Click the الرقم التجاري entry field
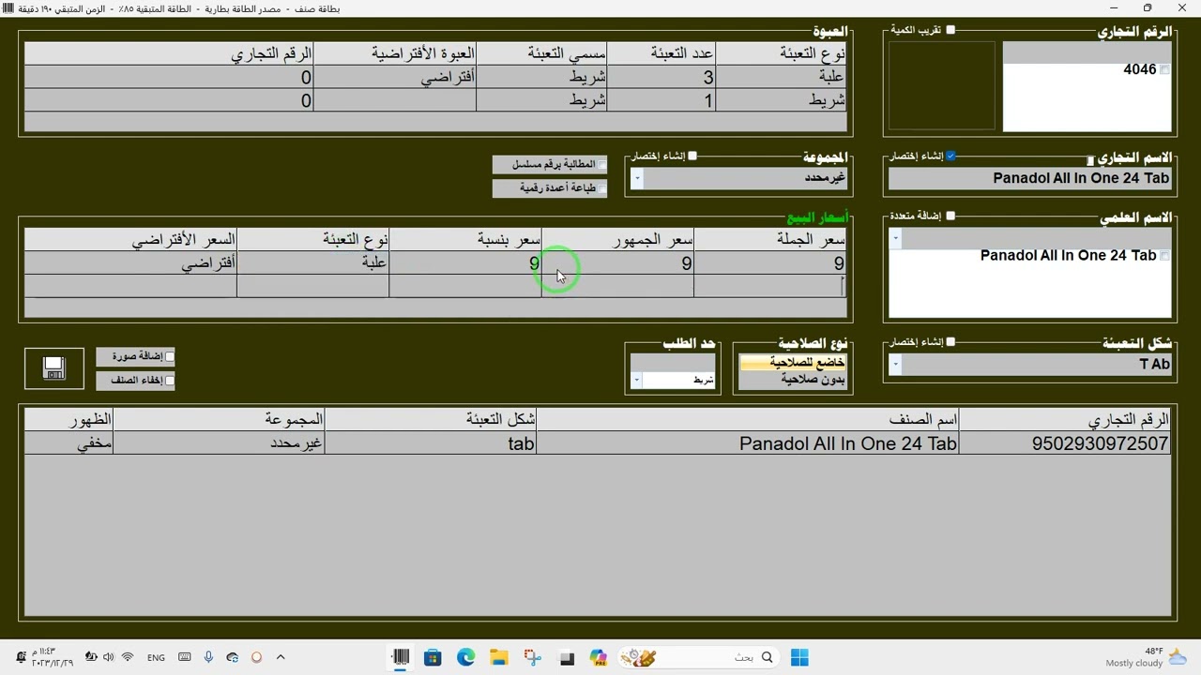Screen dimensions: 1201x675 (1087, 52)
